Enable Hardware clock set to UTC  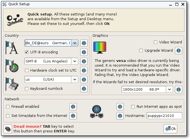point(27,70)
